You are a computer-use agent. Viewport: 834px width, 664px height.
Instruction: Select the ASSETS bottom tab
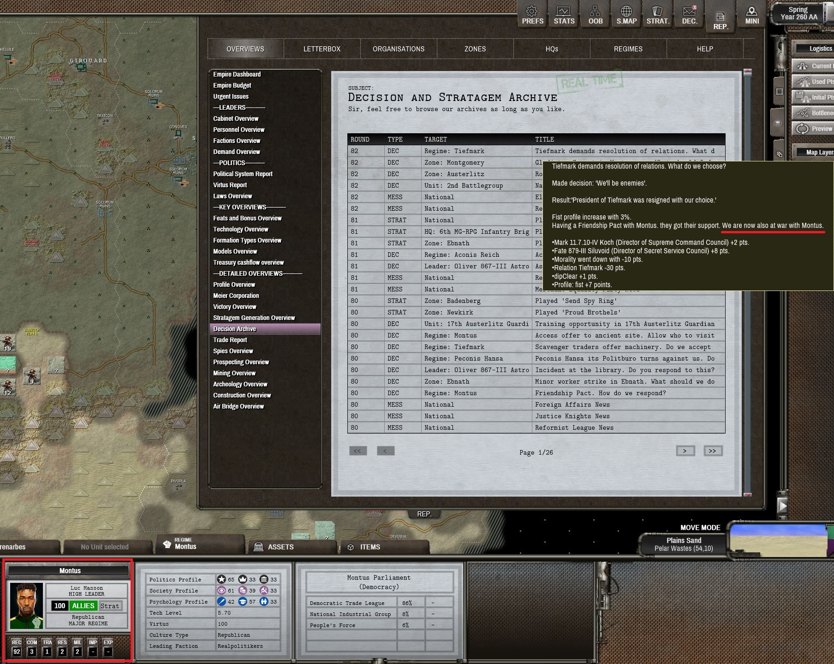(x=292, y=547)
